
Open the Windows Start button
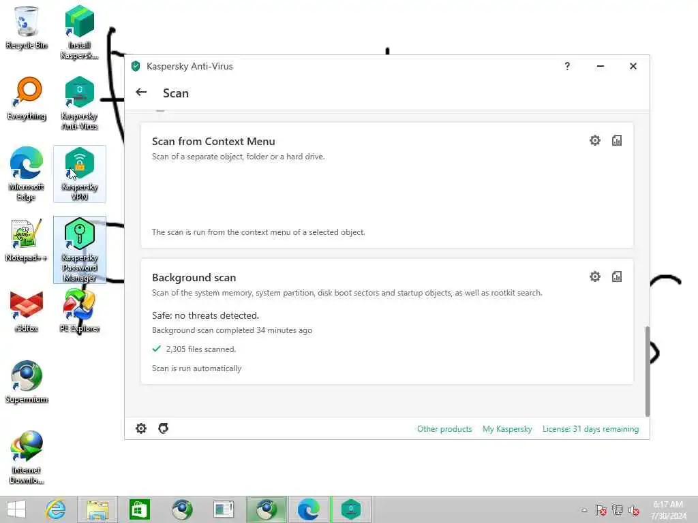tap(16, 509)
